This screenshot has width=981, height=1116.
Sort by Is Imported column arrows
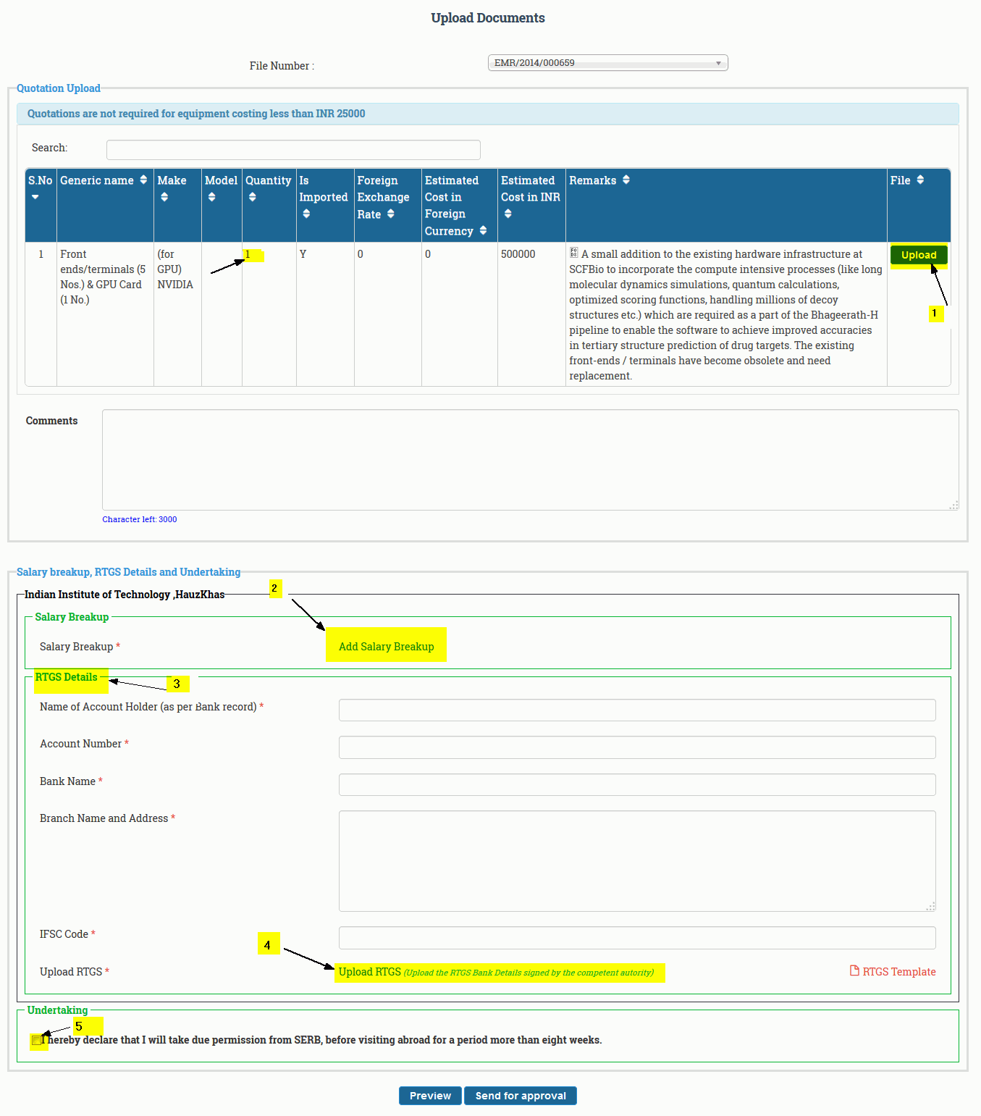[x=306, y=214]
